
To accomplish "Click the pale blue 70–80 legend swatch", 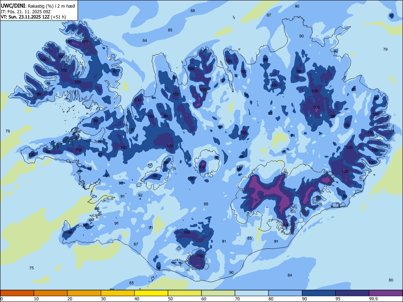I will coord(252,293).
